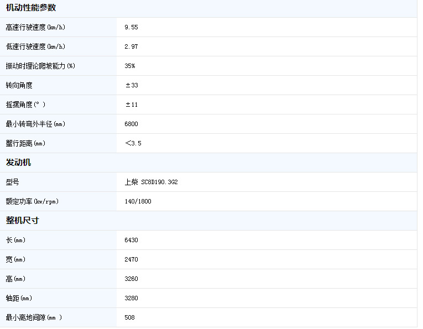Select the ±11 swing angle value
Screen dimensions: 423x329
click(x=131, y=105)
